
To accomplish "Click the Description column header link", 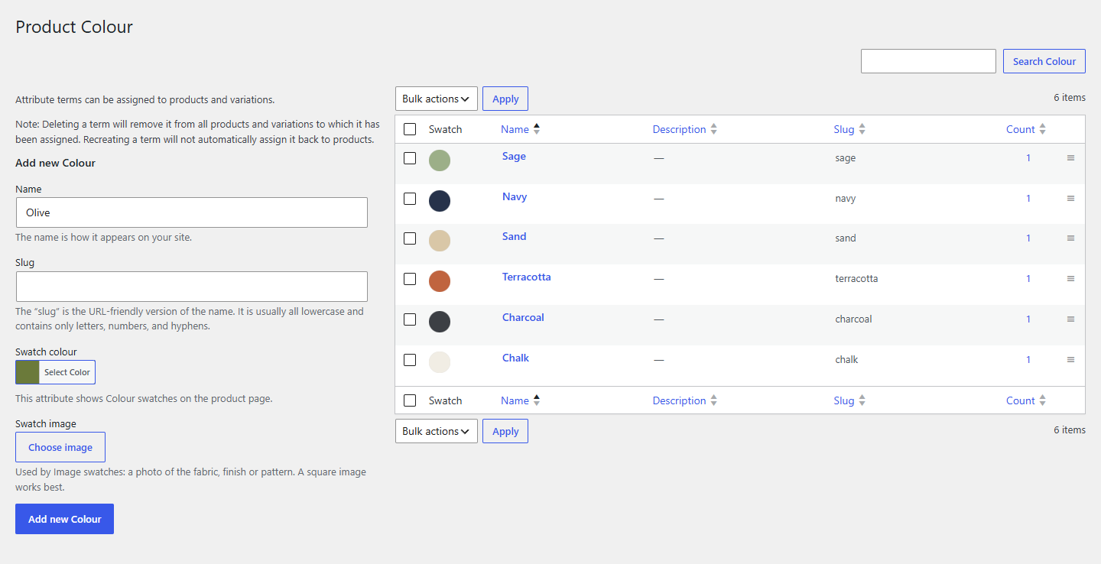I will click(x=679, y=129).
